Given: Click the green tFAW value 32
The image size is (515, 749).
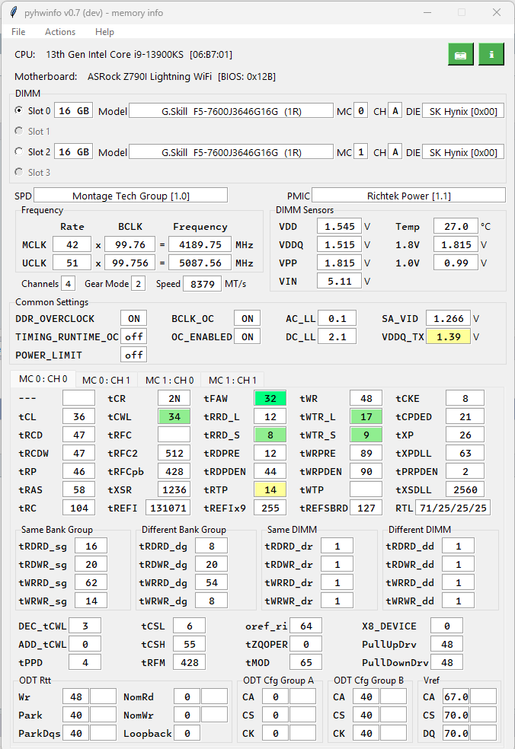Looking at the screenshot, I should (270, 398).
